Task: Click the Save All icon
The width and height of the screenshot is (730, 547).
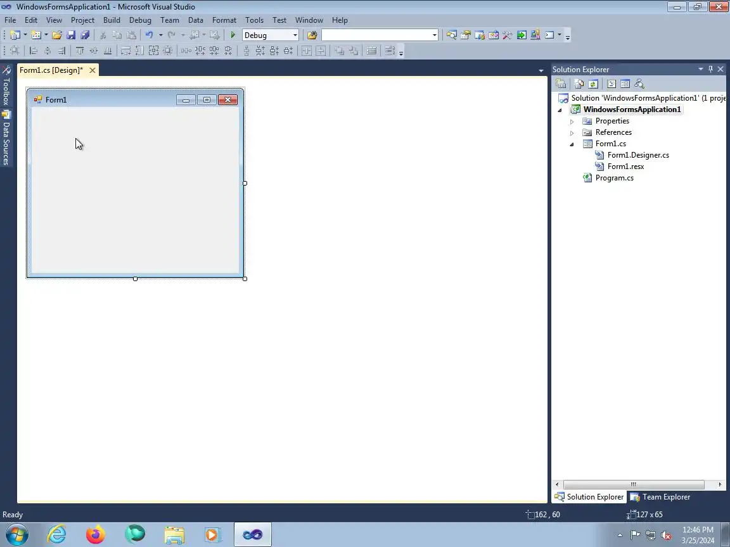Action: (85, 35)
